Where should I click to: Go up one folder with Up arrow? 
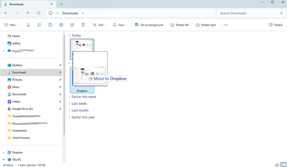(28, 13)
